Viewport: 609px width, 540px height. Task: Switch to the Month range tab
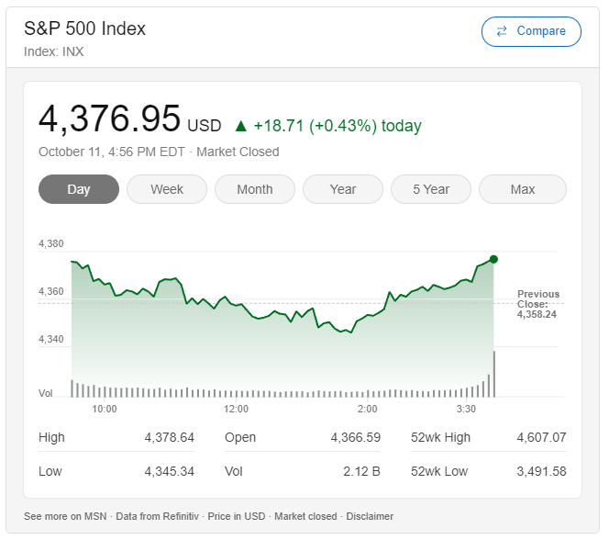255,189
